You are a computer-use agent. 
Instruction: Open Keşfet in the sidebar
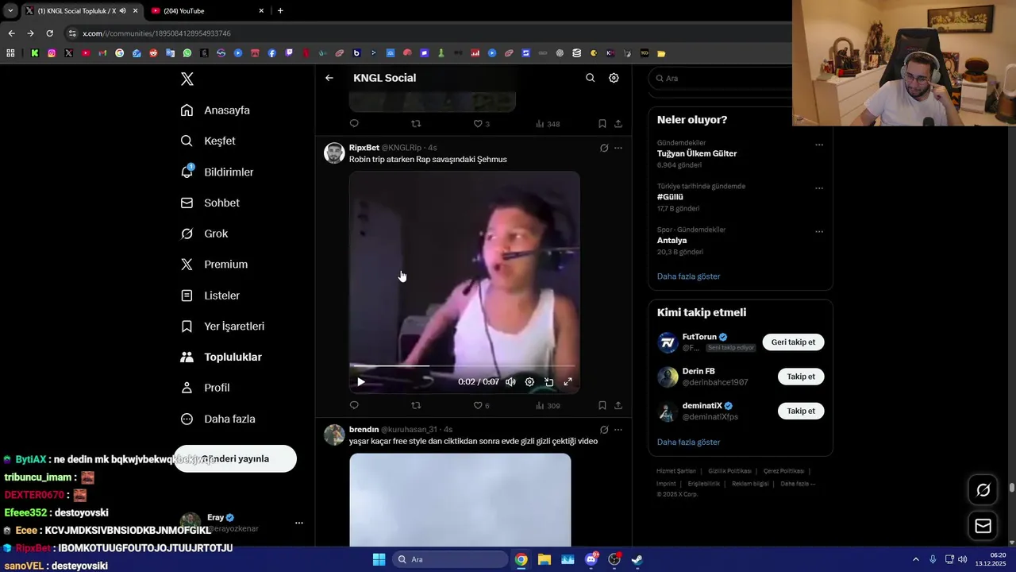(208, 141)
